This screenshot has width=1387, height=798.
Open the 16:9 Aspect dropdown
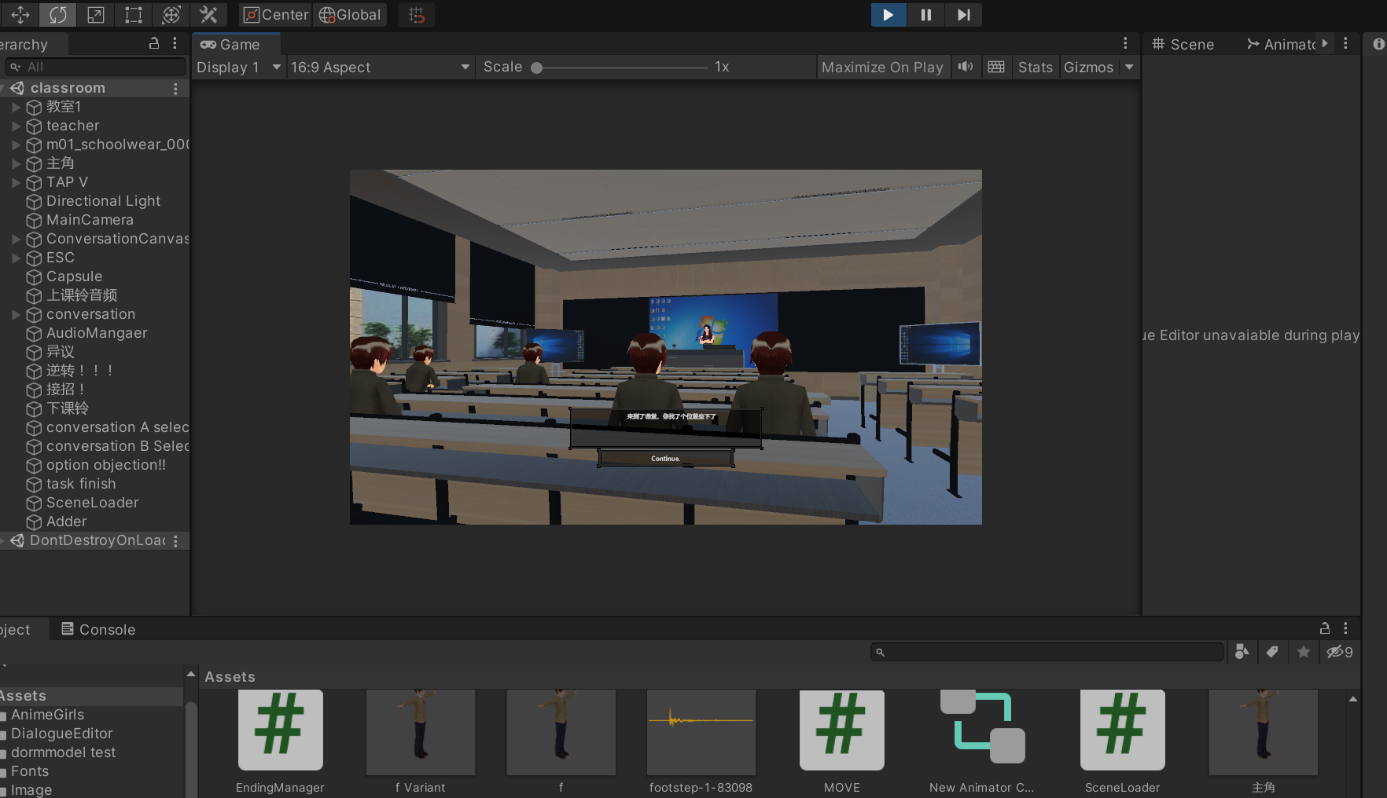380,68
